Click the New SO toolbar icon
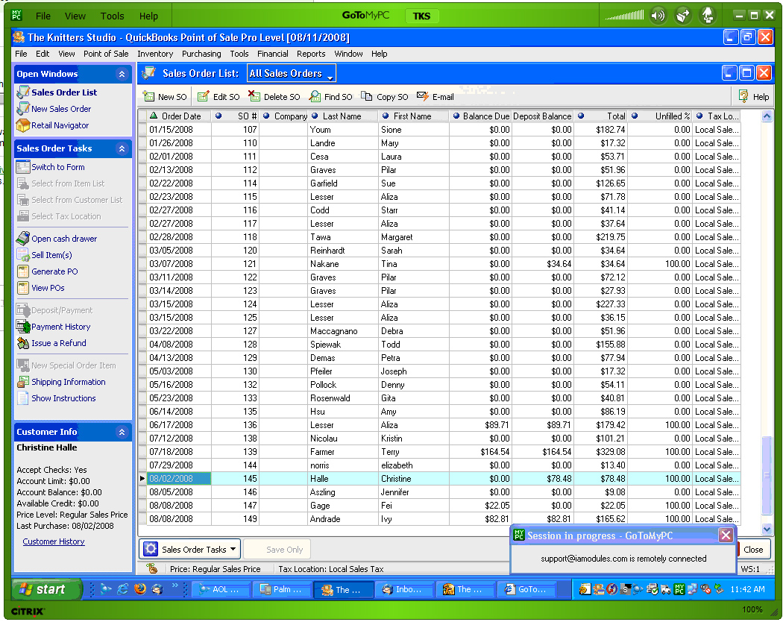 tap(149, 96)
